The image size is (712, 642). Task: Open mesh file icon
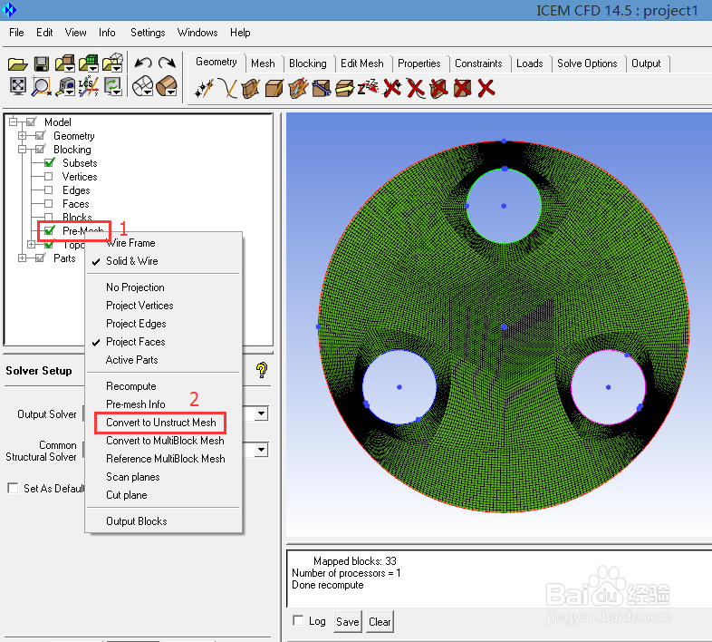click(89, 63)
